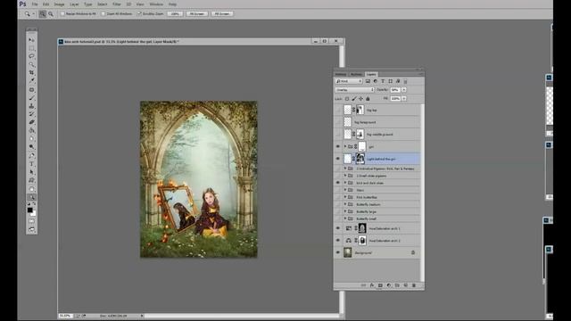Image resolution: width=571 pixels, height=321 pixels.
Task: Click Create new adjustment layer icon
Action: 389,285
